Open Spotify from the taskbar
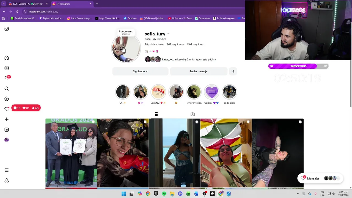The height and width of the screenshot is (198, 352). (164, 194)
